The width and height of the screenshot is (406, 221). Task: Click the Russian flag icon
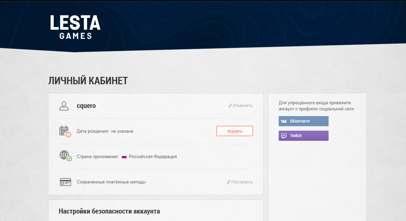pos(124,157)
